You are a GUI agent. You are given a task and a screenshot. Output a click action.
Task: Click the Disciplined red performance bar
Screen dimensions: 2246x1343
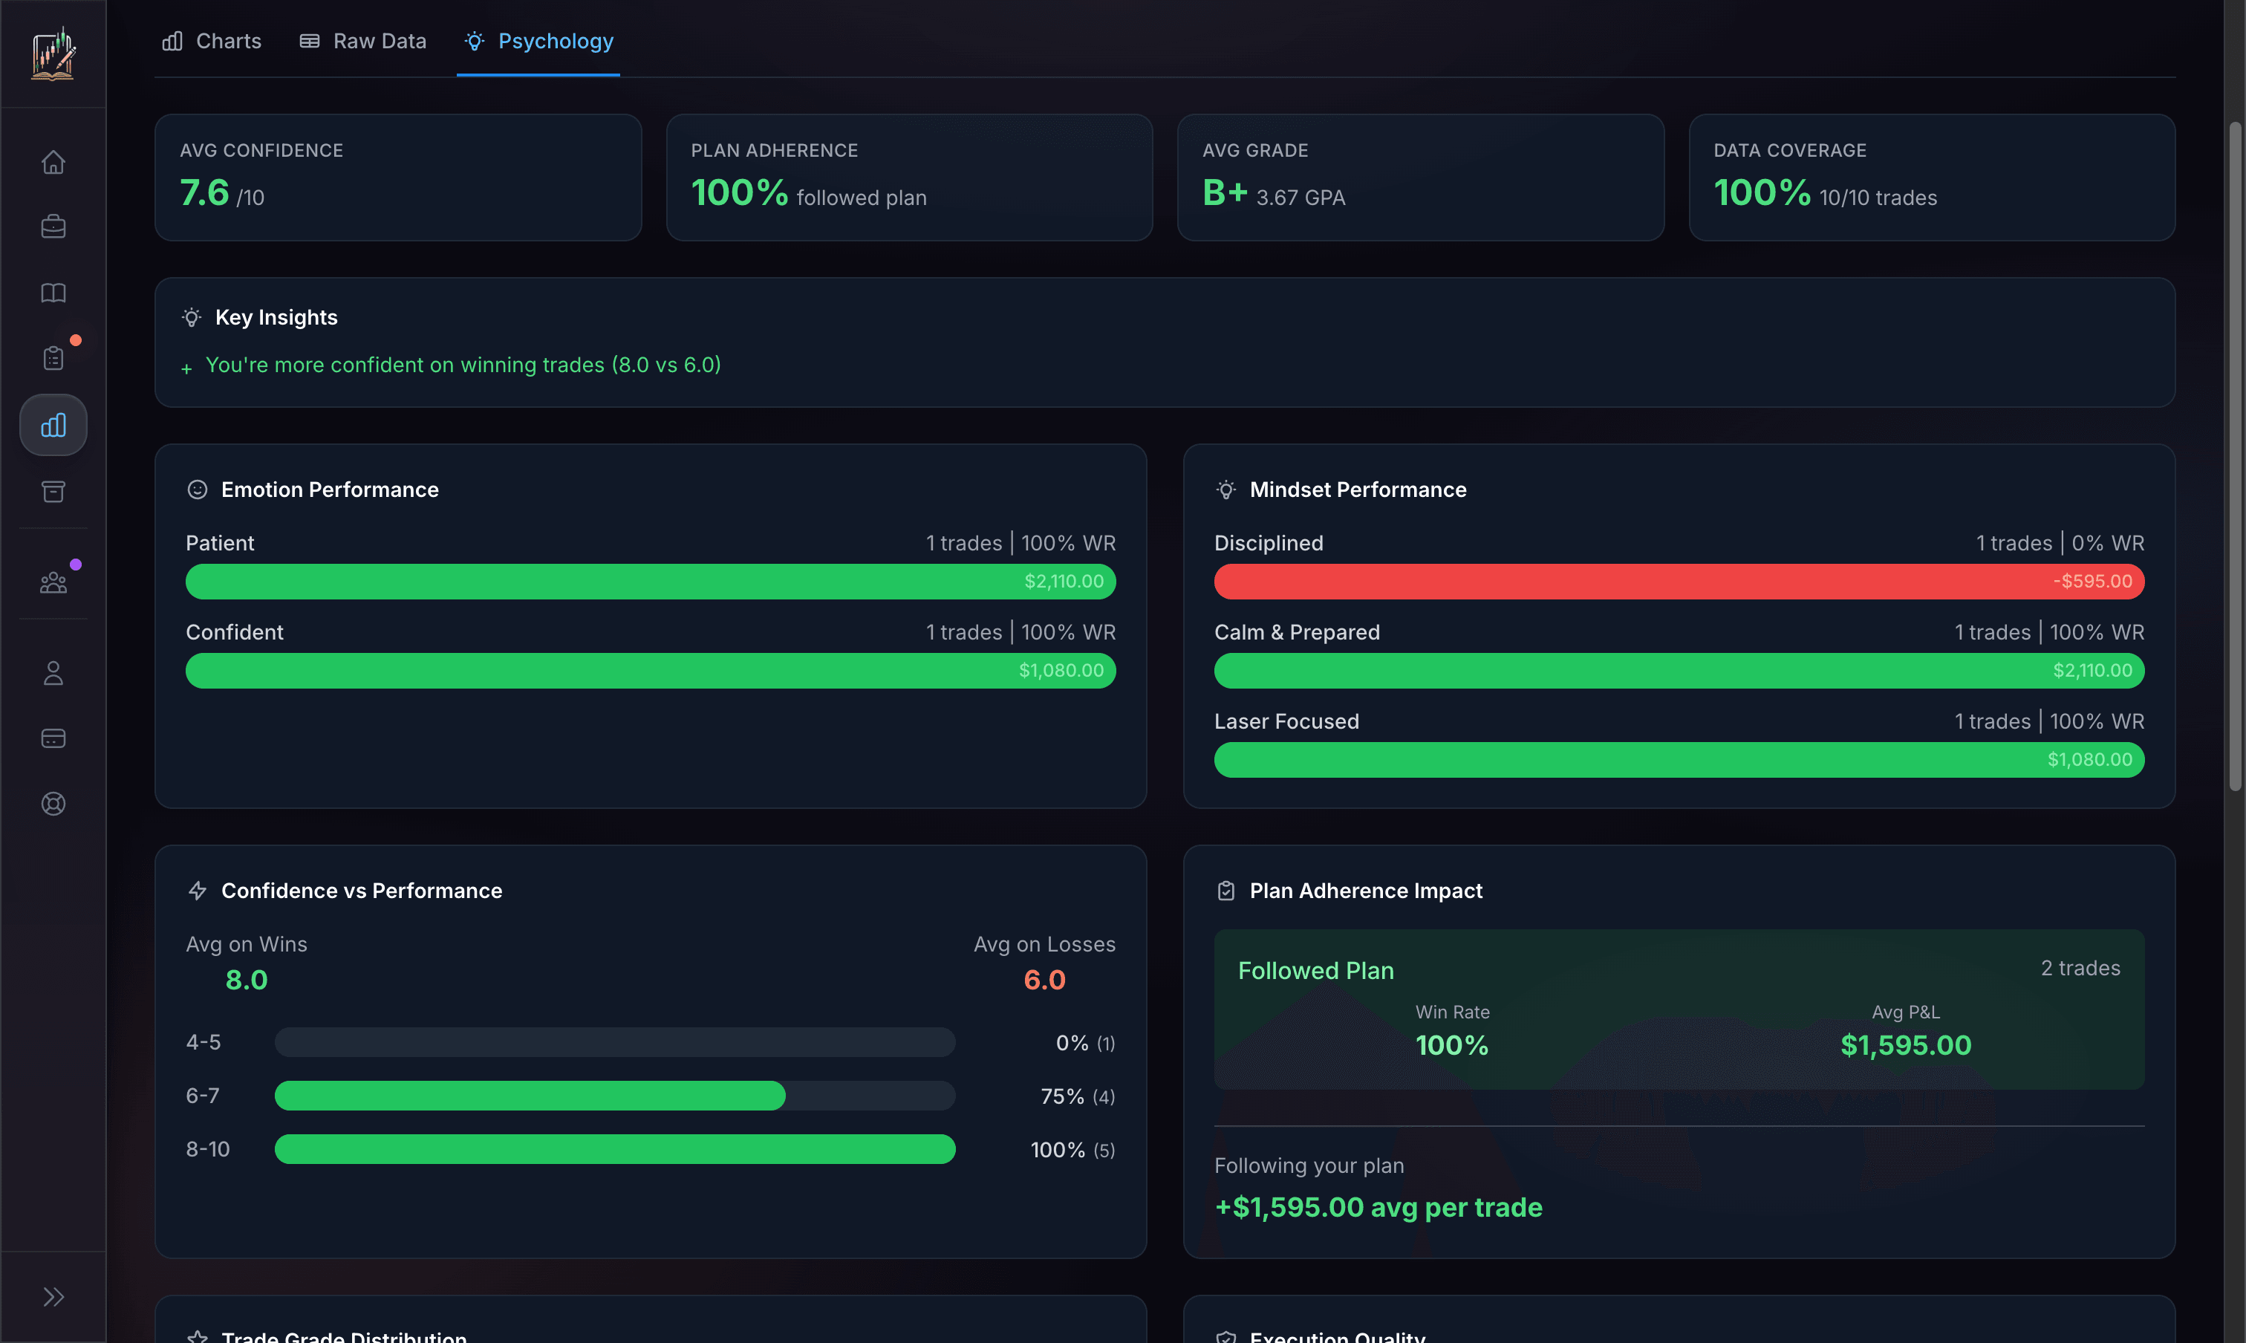click(1679, 581)
